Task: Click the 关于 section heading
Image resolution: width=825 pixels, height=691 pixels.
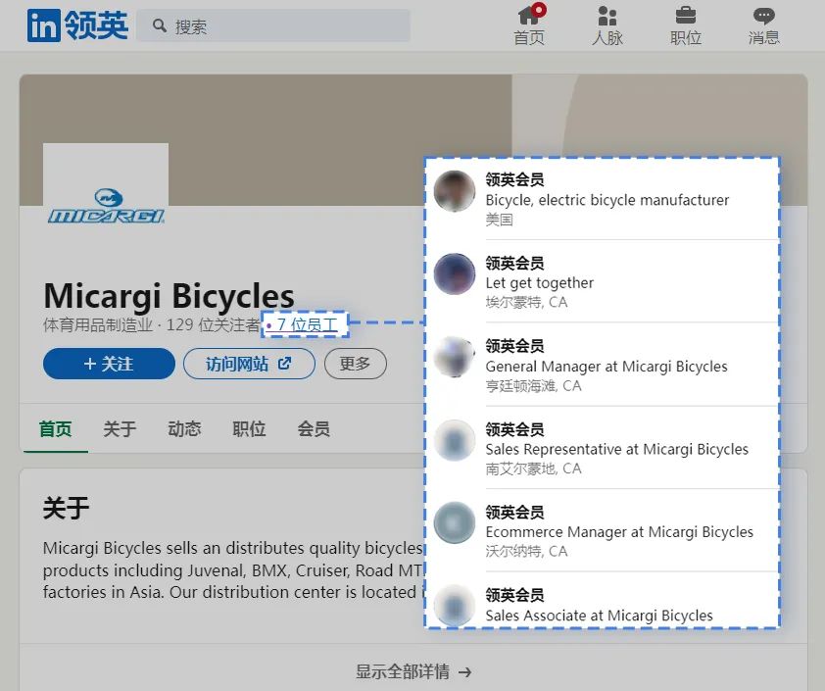Action: (x=66, y=508)
